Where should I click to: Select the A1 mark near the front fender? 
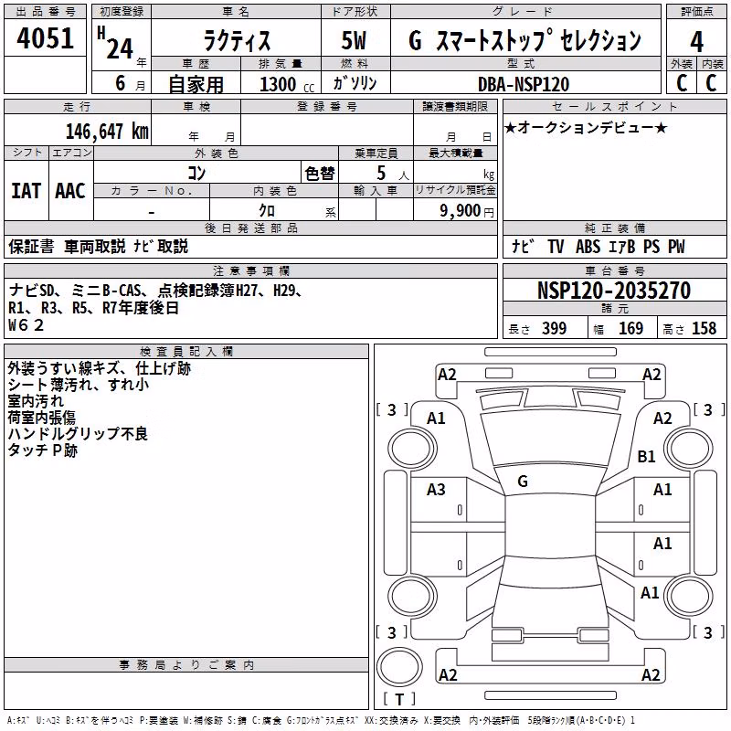click(x=436, y=418)
